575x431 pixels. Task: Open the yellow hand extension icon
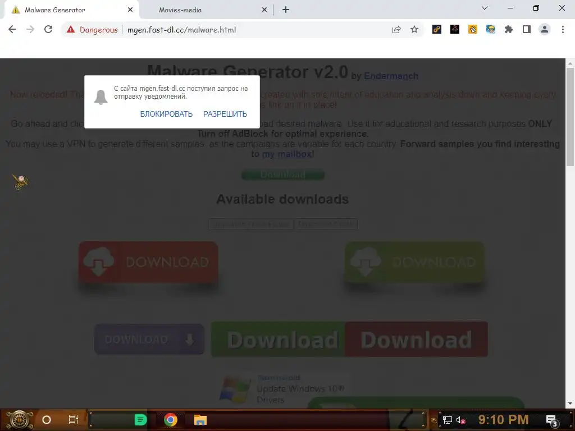pyautogui.click(x=472, y=29)
